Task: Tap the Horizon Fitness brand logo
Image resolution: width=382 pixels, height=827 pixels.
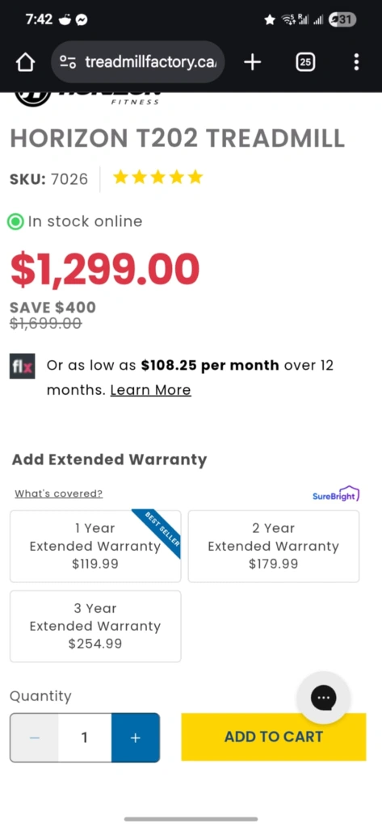Action: pyautogui.click(x=87, y=99)
